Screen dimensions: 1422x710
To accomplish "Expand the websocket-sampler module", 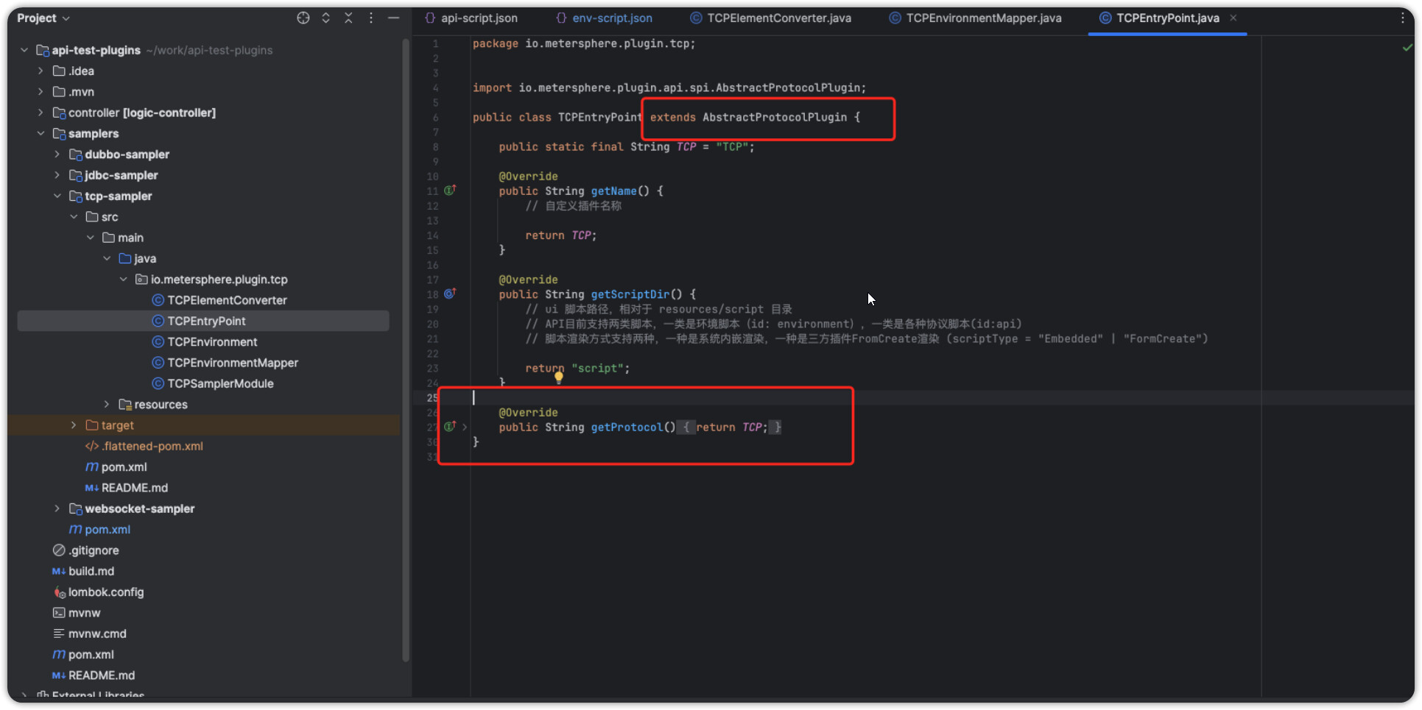I will pyautogui.click(x=57, y=508).
